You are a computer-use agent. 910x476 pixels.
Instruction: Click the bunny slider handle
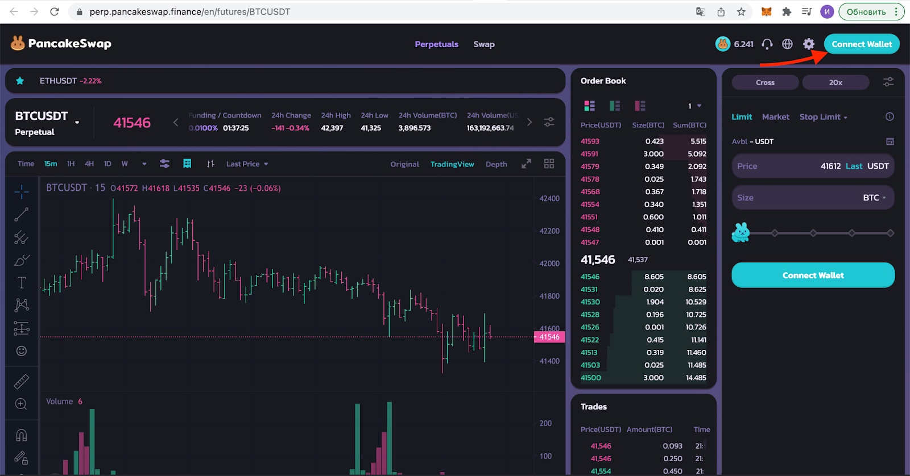point(741,232)
